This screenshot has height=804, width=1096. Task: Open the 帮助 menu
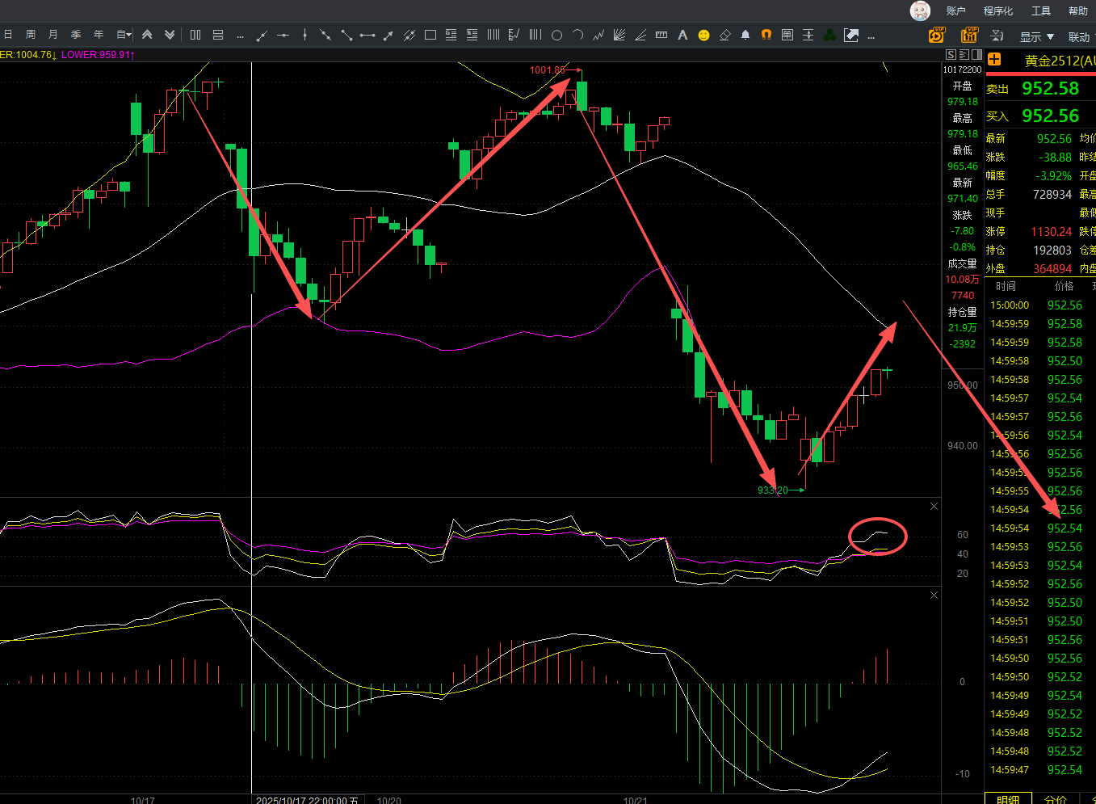(x=1078, y=11)
